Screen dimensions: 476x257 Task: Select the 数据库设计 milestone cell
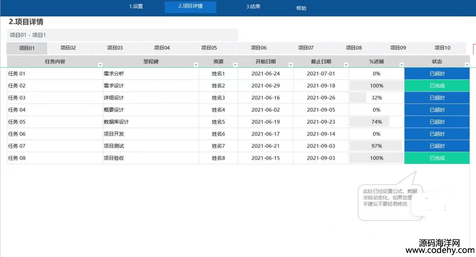click(x=116, y=122)
